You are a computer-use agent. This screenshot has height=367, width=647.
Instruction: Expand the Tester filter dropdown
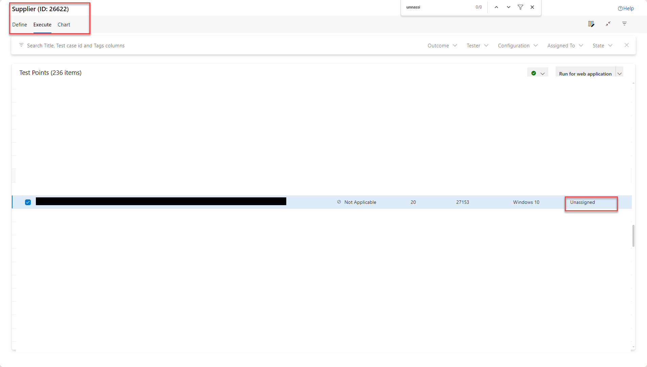[x=477, y=45]
